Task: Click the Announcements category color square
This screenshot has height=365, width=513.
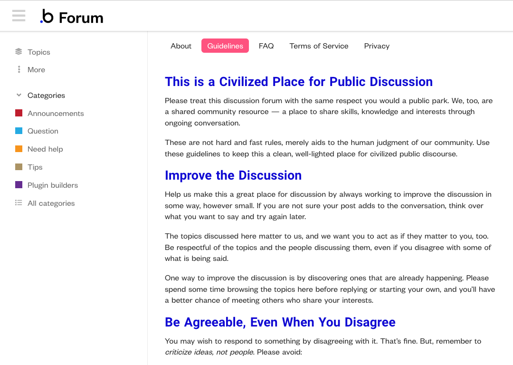Action: pyautogui.click(x=19, y=113)
